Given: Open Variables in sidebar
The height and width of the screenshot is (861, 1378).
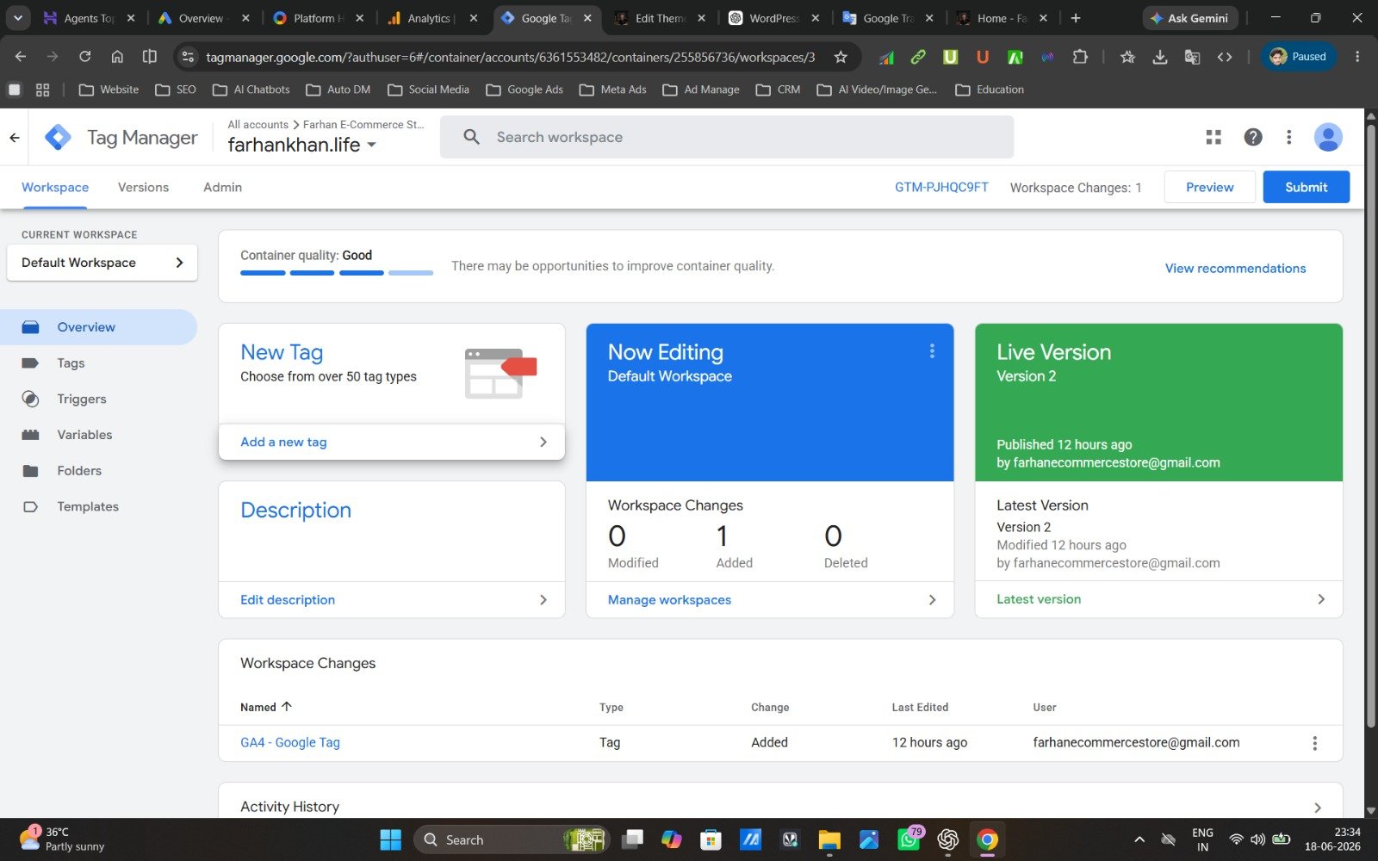Looking at the screenshot, I should pyautogui.click(x=84, y=435).
